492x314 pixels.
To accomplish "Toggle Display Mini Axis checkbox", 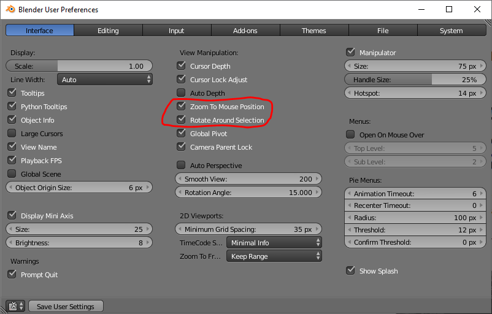I will (x=12, y=215).
